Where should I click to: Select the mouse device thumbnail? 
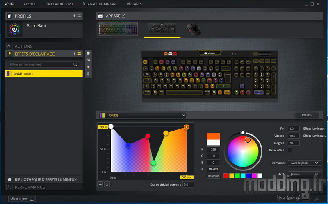pos(194,29)
